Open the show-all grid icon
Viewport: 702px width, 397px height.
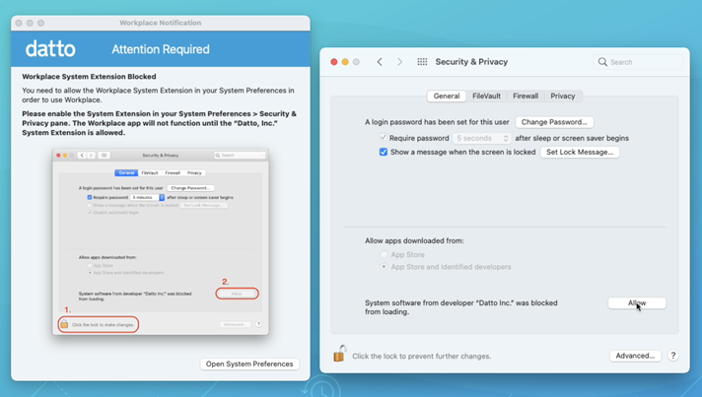point(422,62)
